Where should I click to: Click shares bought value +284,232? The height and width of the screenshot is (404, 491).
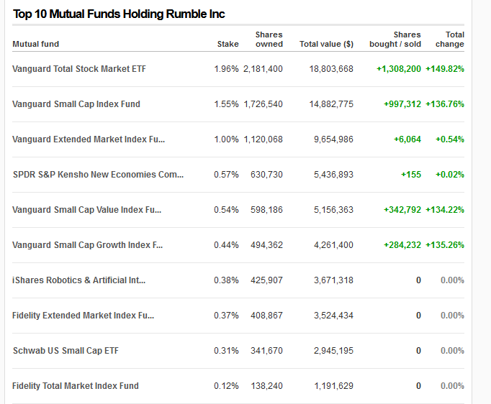click(402, 245)
